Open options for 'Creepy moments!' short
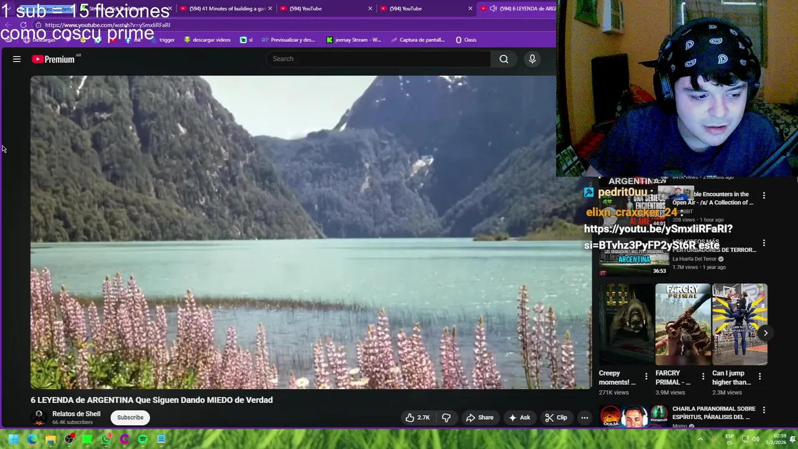Image resolution: width=798 pixels, height=449 pixels. coord(646,376)
